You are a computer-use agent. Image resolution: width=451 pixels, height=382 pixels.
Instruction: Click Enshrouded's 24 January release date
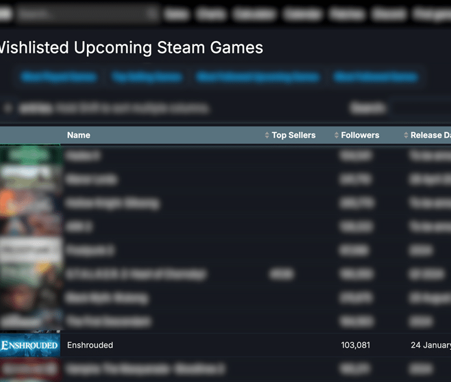tap(430, 345)
